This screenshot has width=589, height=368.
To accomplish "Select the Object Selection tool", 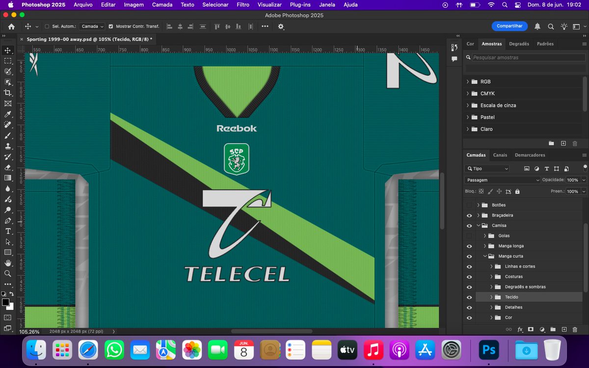I will (x=8, y=82).
